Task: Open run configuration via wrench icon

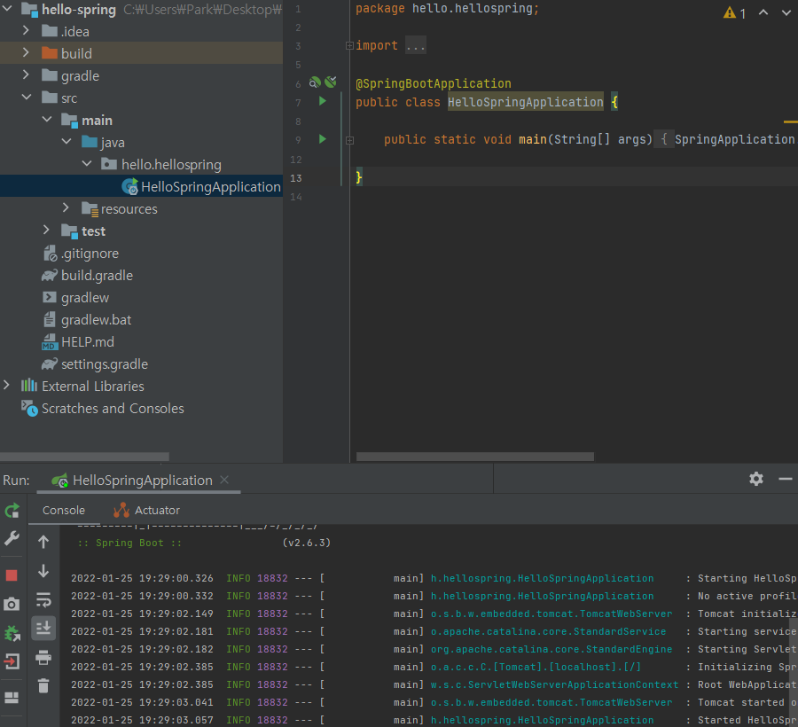Action: [12, 538]
